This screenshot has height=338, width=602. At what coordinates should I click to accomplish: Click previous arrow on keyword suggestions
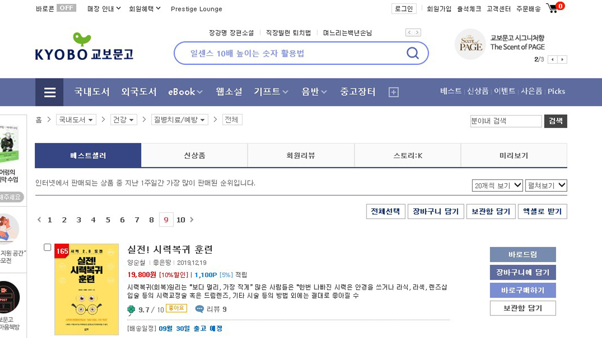click(x=409, y=33)
